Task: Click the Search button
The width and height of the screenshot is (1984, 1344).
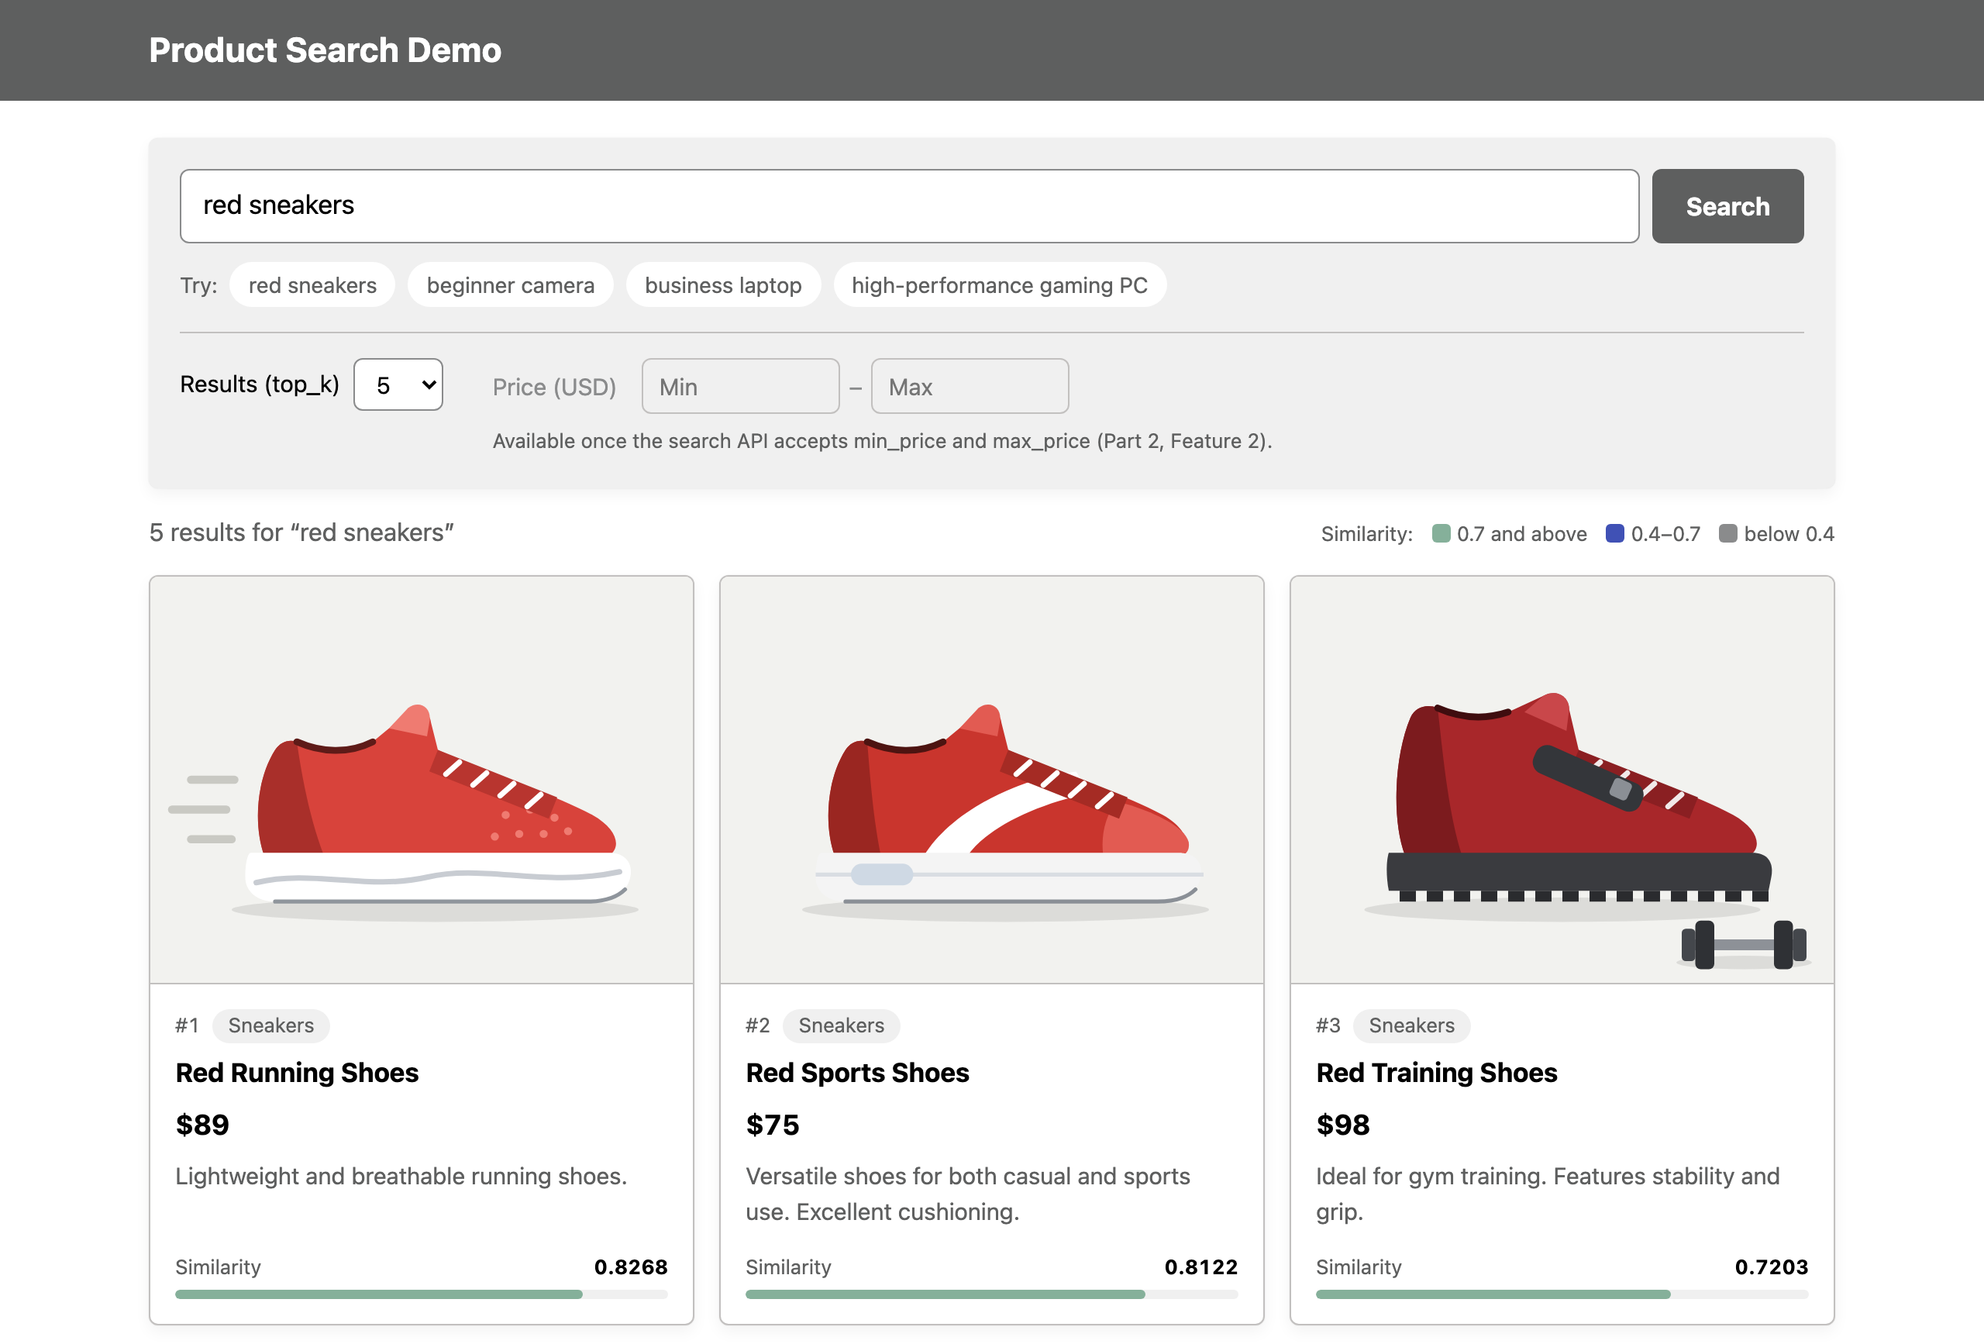Action: coord(1727,205)
